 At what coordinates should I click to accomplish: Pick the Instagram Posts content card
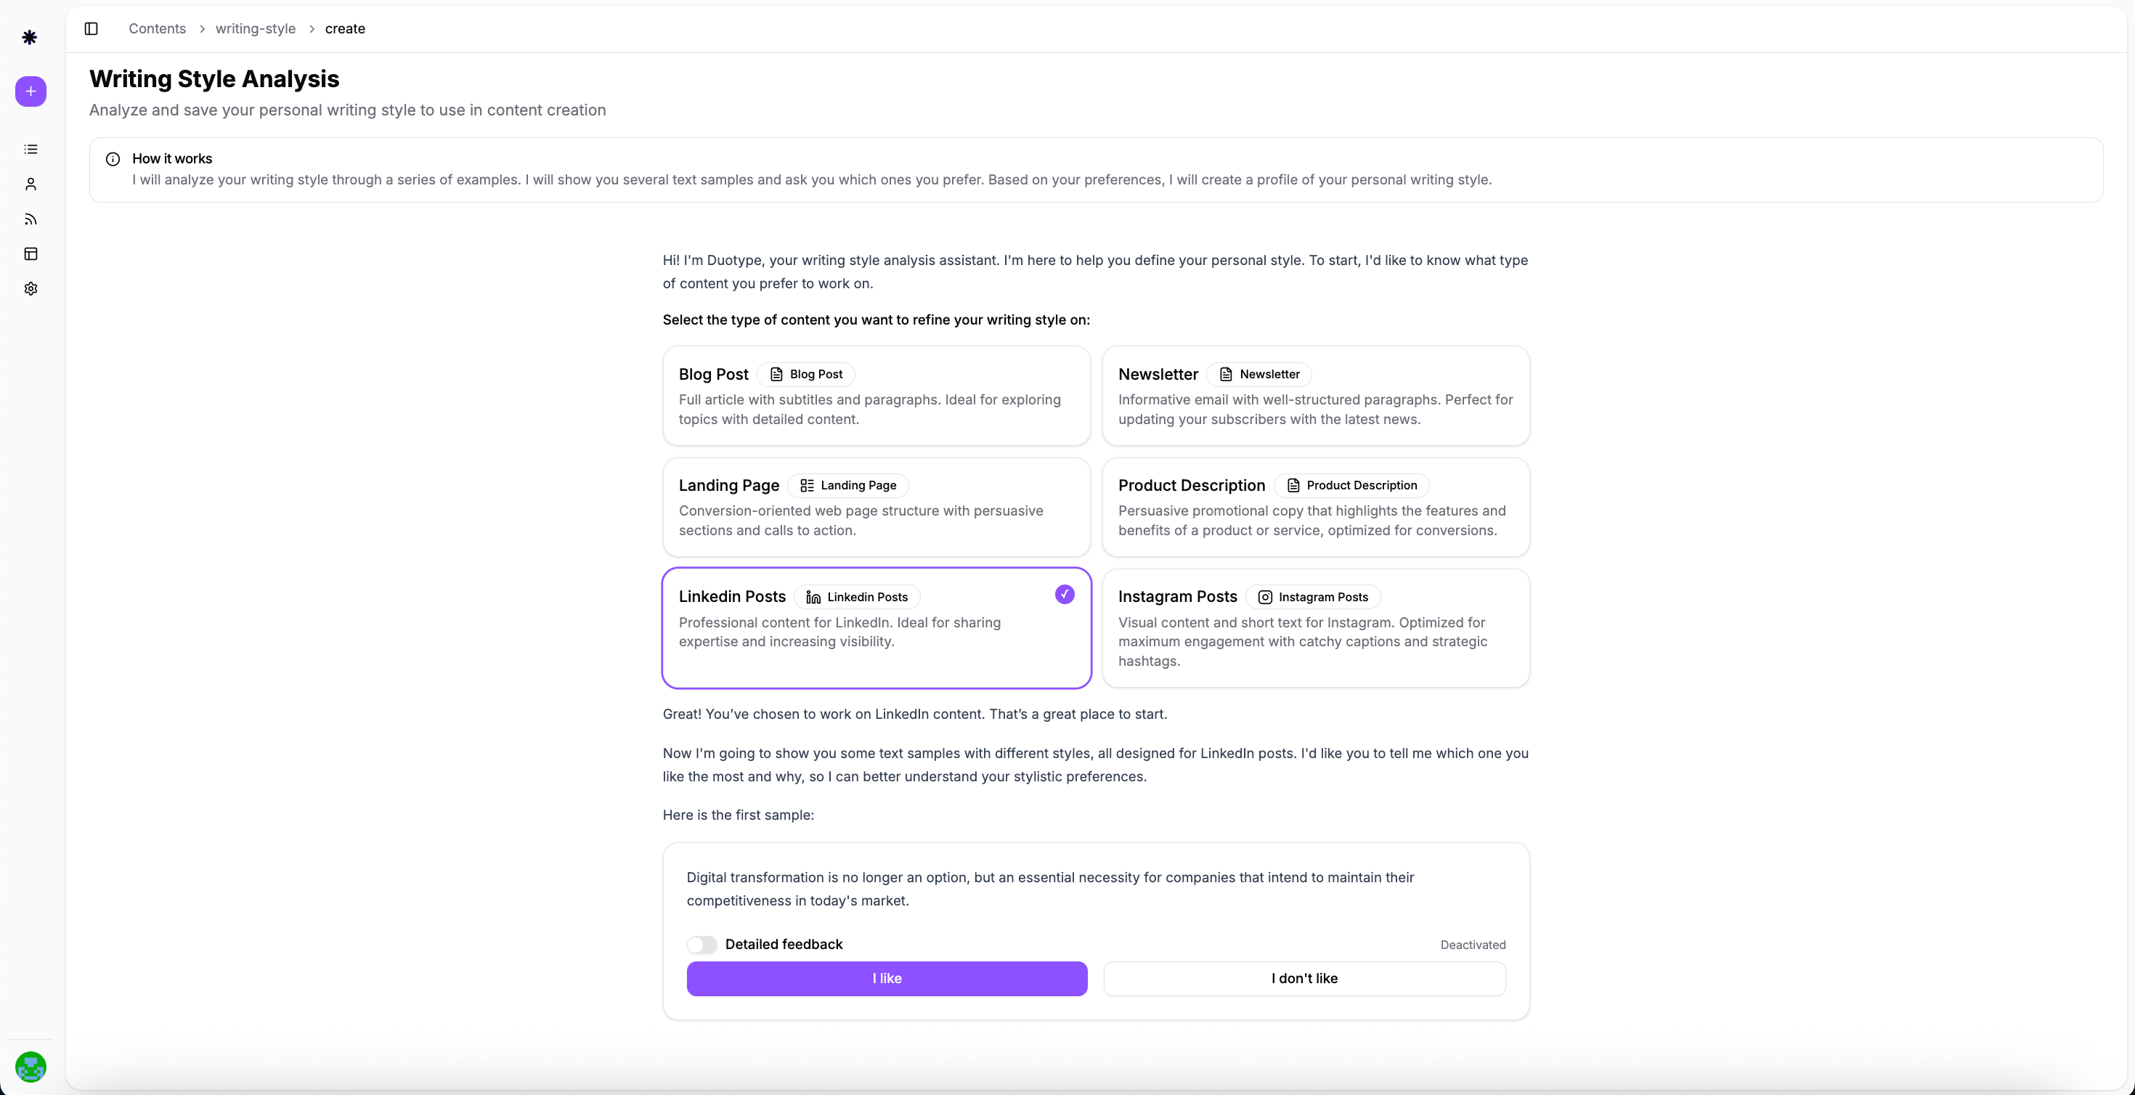point(1314,627)
